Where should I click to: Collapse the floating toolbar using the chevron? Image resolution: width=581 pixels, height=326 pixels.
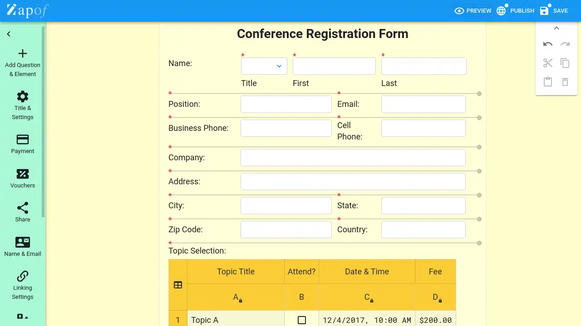556,28
